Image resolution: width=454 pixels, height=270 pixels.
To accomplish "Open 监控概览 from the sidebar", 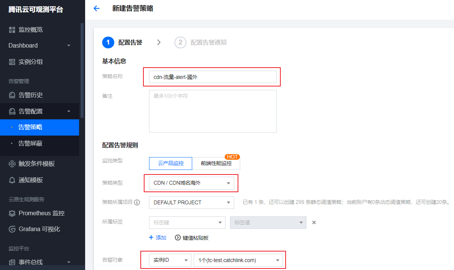I will (30, 29).
